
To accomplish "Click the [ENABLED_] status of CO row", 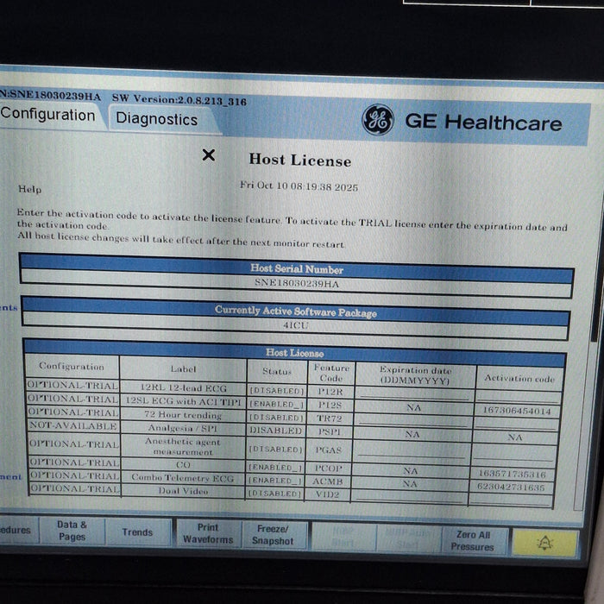I will 275,467.
